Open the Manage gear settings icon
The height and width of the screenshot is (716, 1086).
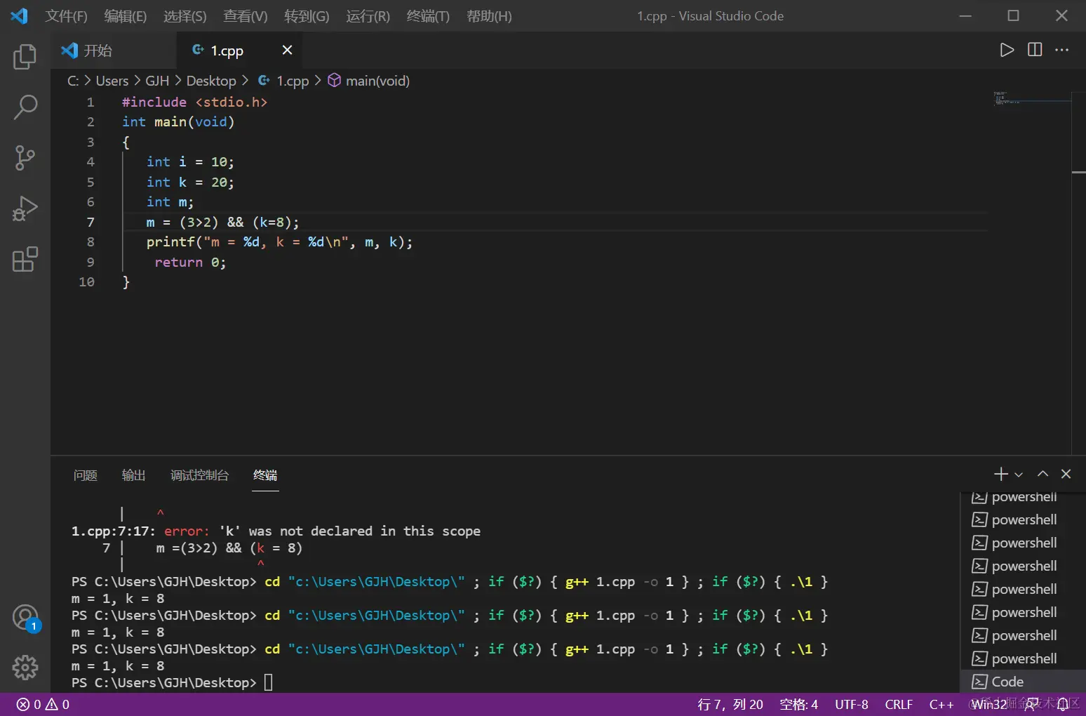click(25, 668)
